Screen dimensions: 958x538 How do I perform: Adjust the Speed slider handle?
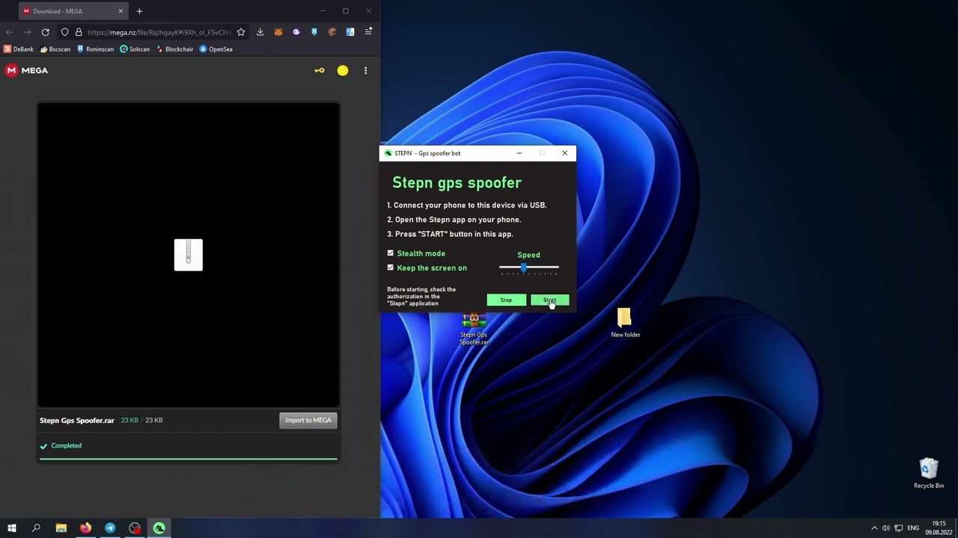(x=524, y=267)
